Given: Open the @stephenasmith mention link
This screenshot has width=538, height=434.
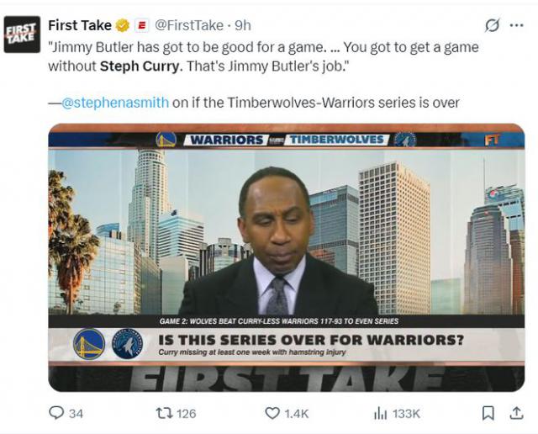Looking at the screenshot, I should click(x=115, y=103).
